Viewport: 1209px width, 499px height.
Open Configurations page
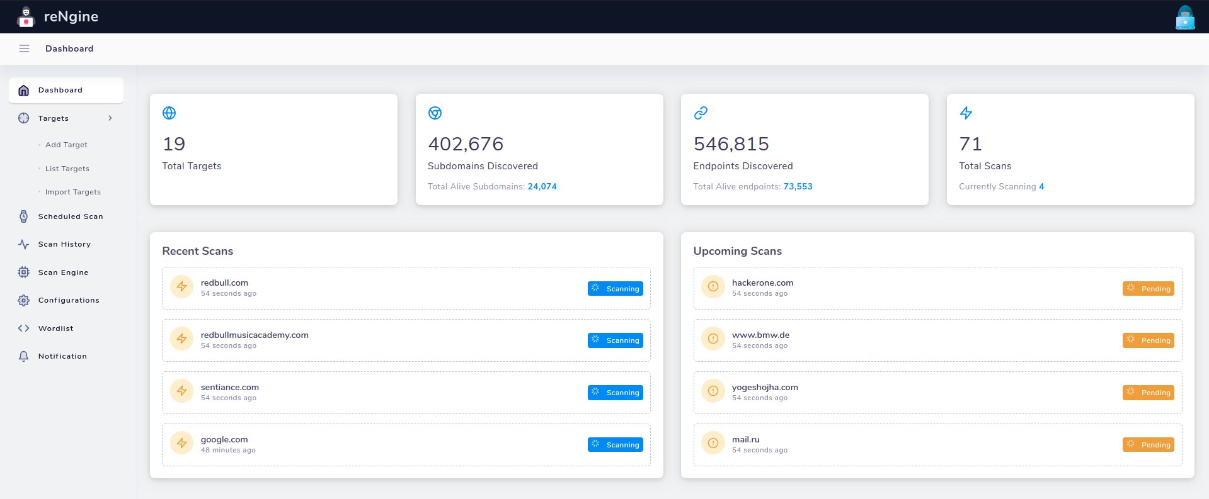[66, 300]
